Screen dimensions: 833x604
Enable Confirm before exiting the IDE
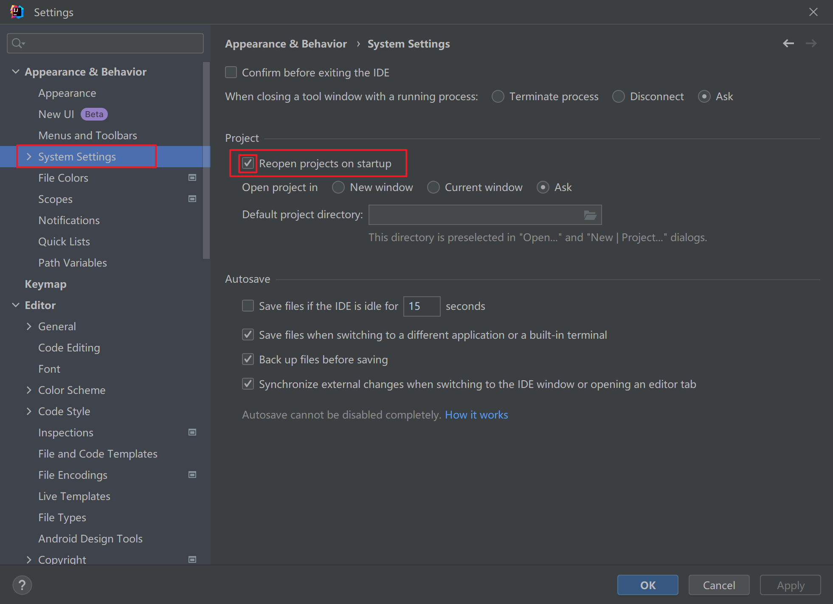click(x=231, y=73)
